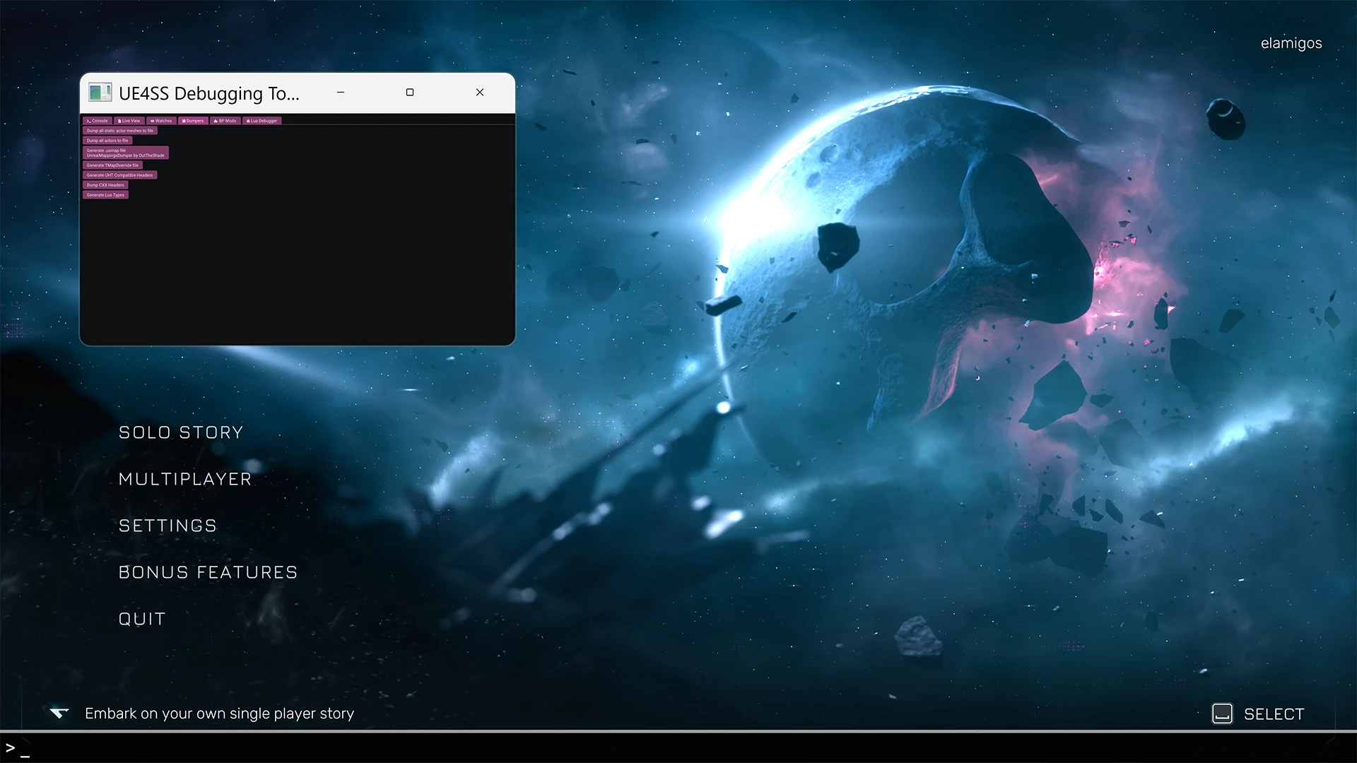
Task: Select QUIT from the main menu
Action: pos(142,619)
